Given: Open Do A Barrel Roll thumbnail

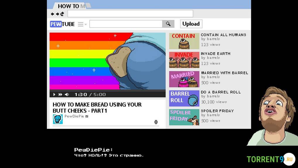Looking at the screenshot, I should pos(184,98).
